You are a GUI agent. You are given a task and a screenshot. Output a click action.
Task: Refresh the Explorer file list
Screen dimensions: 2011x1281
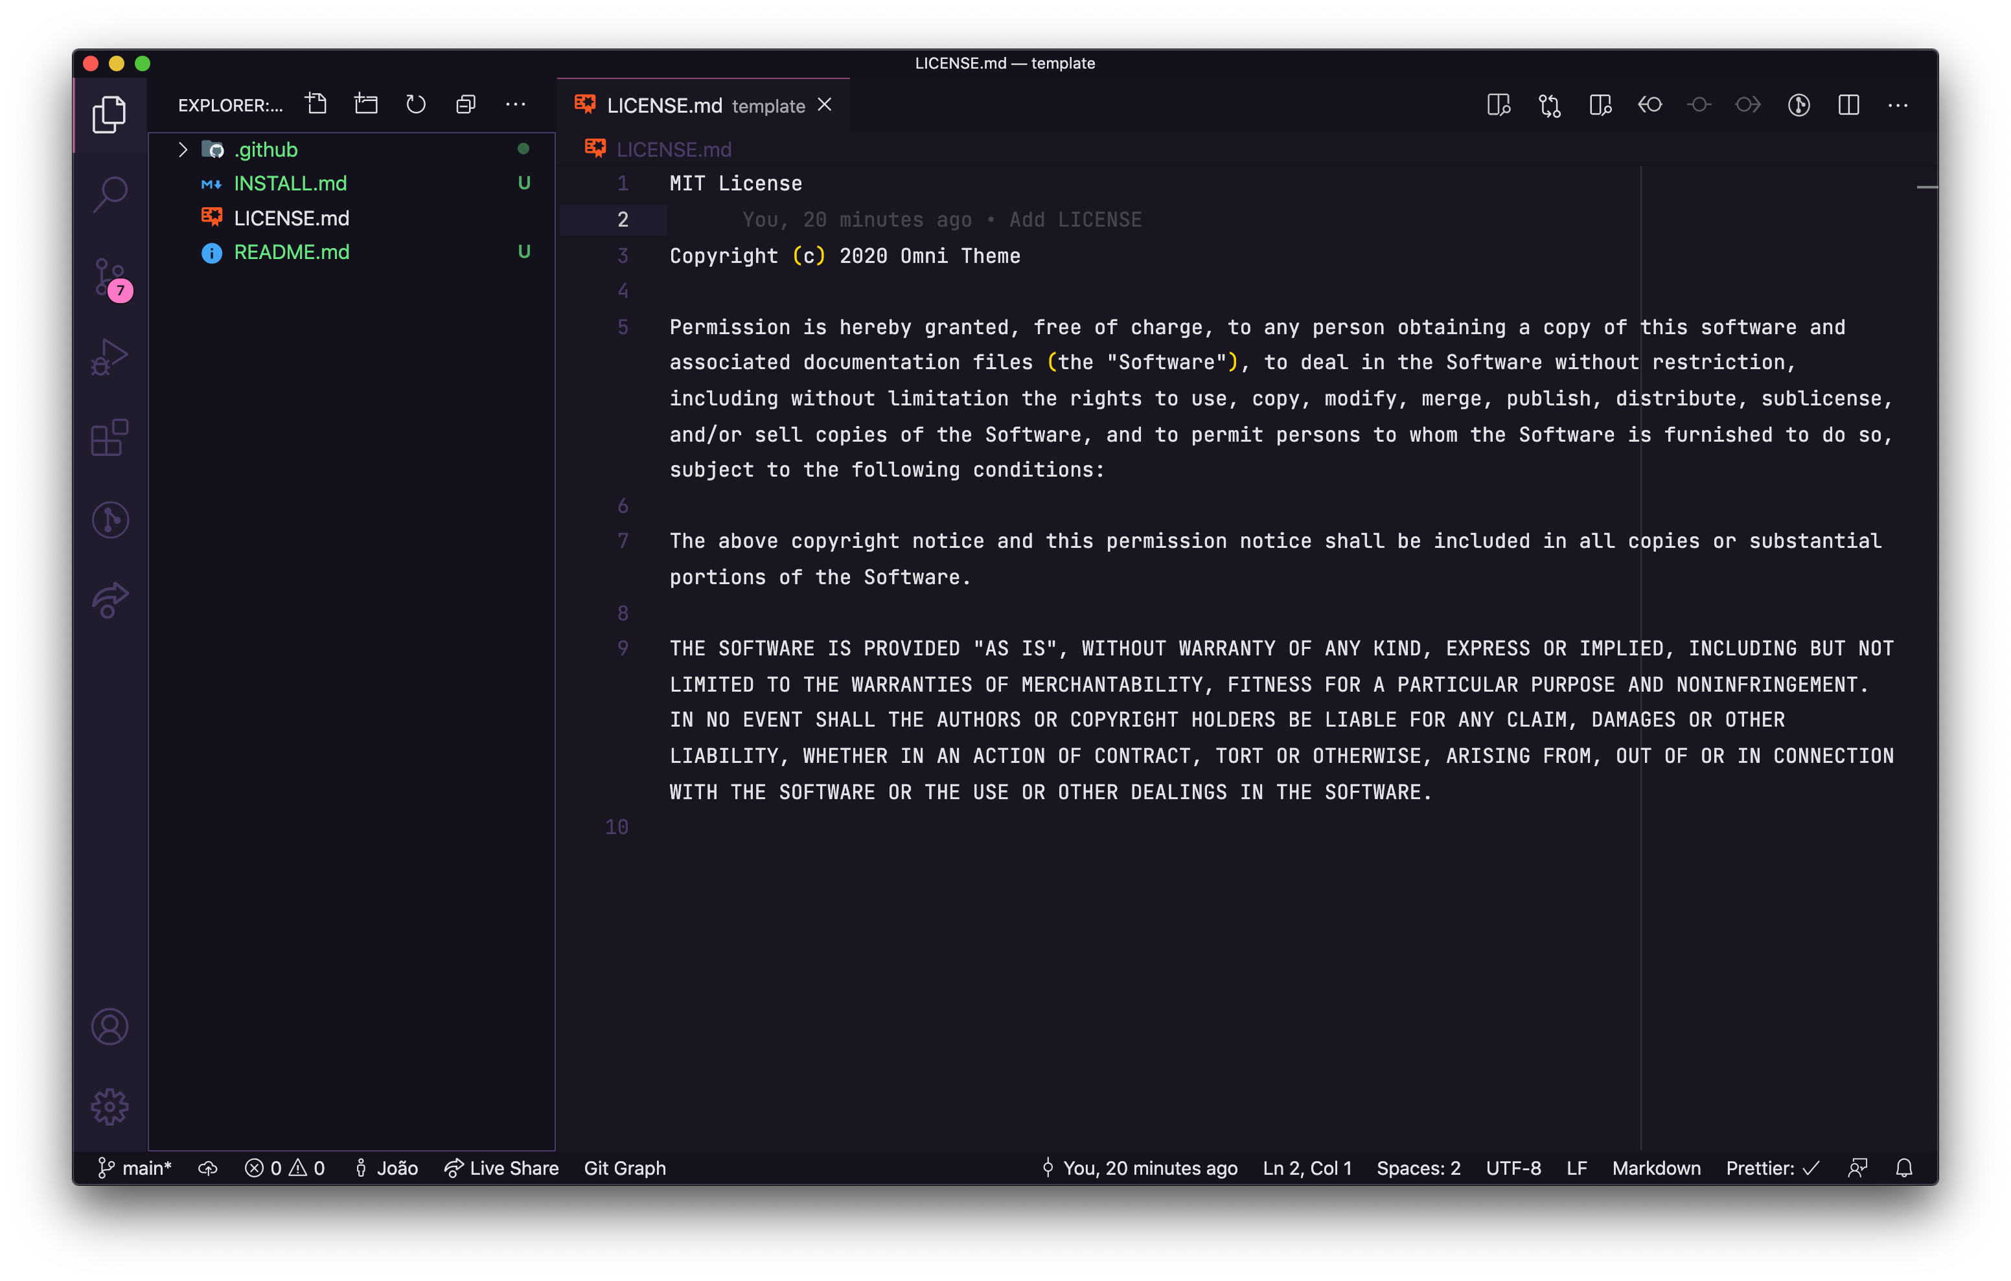pos(416,104)
